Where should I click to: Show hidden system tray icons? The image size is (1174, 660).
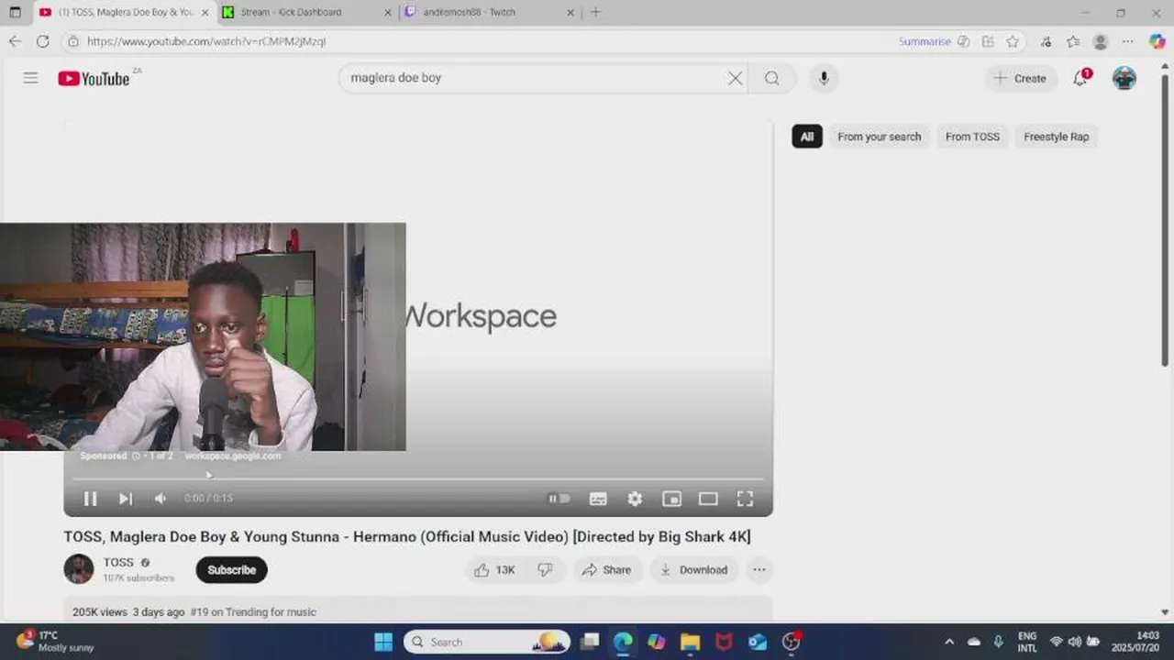tap(949, 642)
